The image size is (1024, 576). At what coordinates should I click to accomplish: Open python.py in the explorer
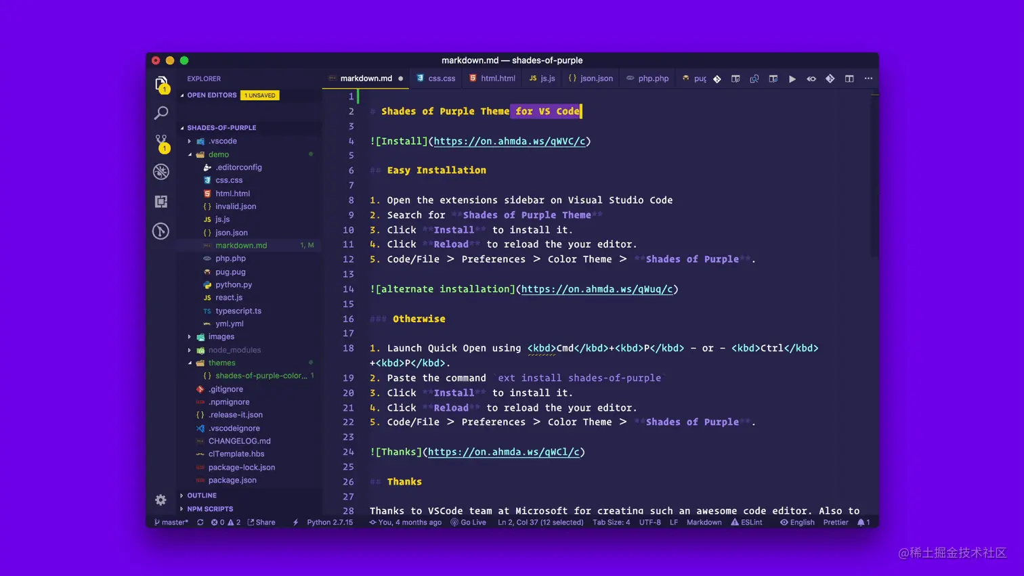click(234, 285)
